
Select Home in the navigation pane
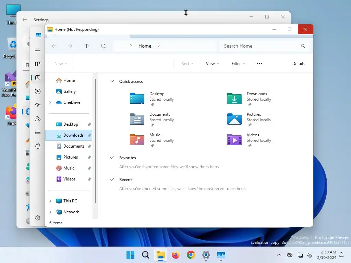(x=69, y=80)
